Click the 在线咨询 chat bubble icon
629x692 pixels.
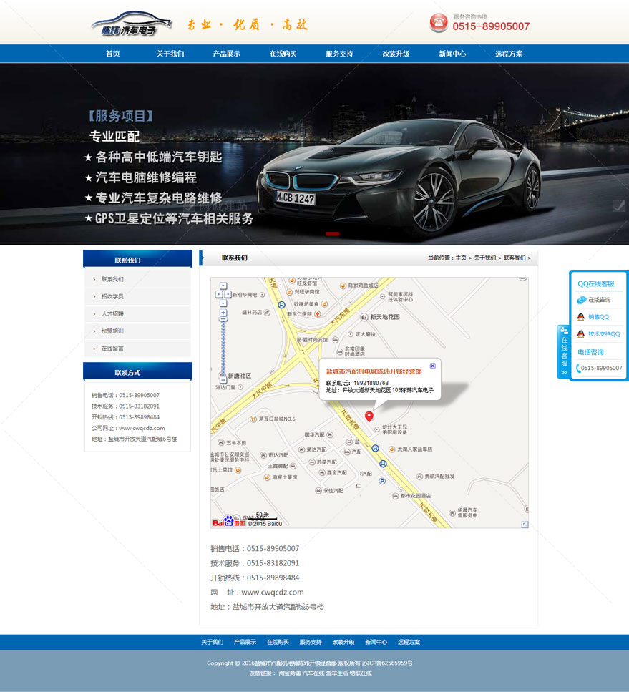click(581, 300)
